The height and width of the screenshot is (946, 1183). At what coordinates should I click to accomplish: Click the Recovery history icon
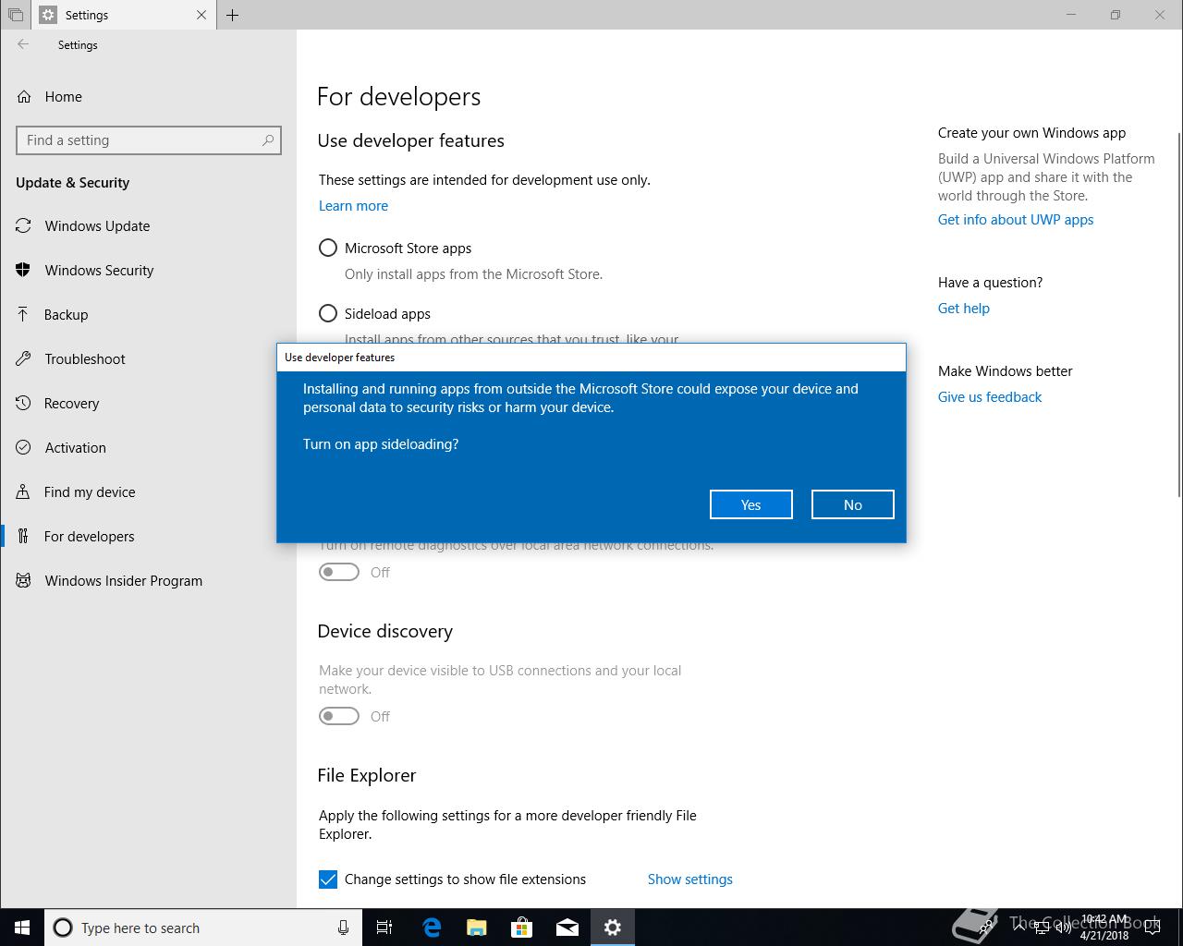click(24, 404)
